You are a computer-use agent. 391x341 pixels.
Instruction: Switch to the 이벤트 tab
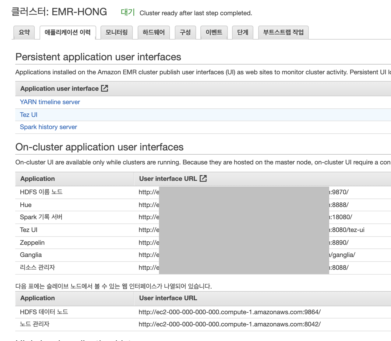point(214,32)
